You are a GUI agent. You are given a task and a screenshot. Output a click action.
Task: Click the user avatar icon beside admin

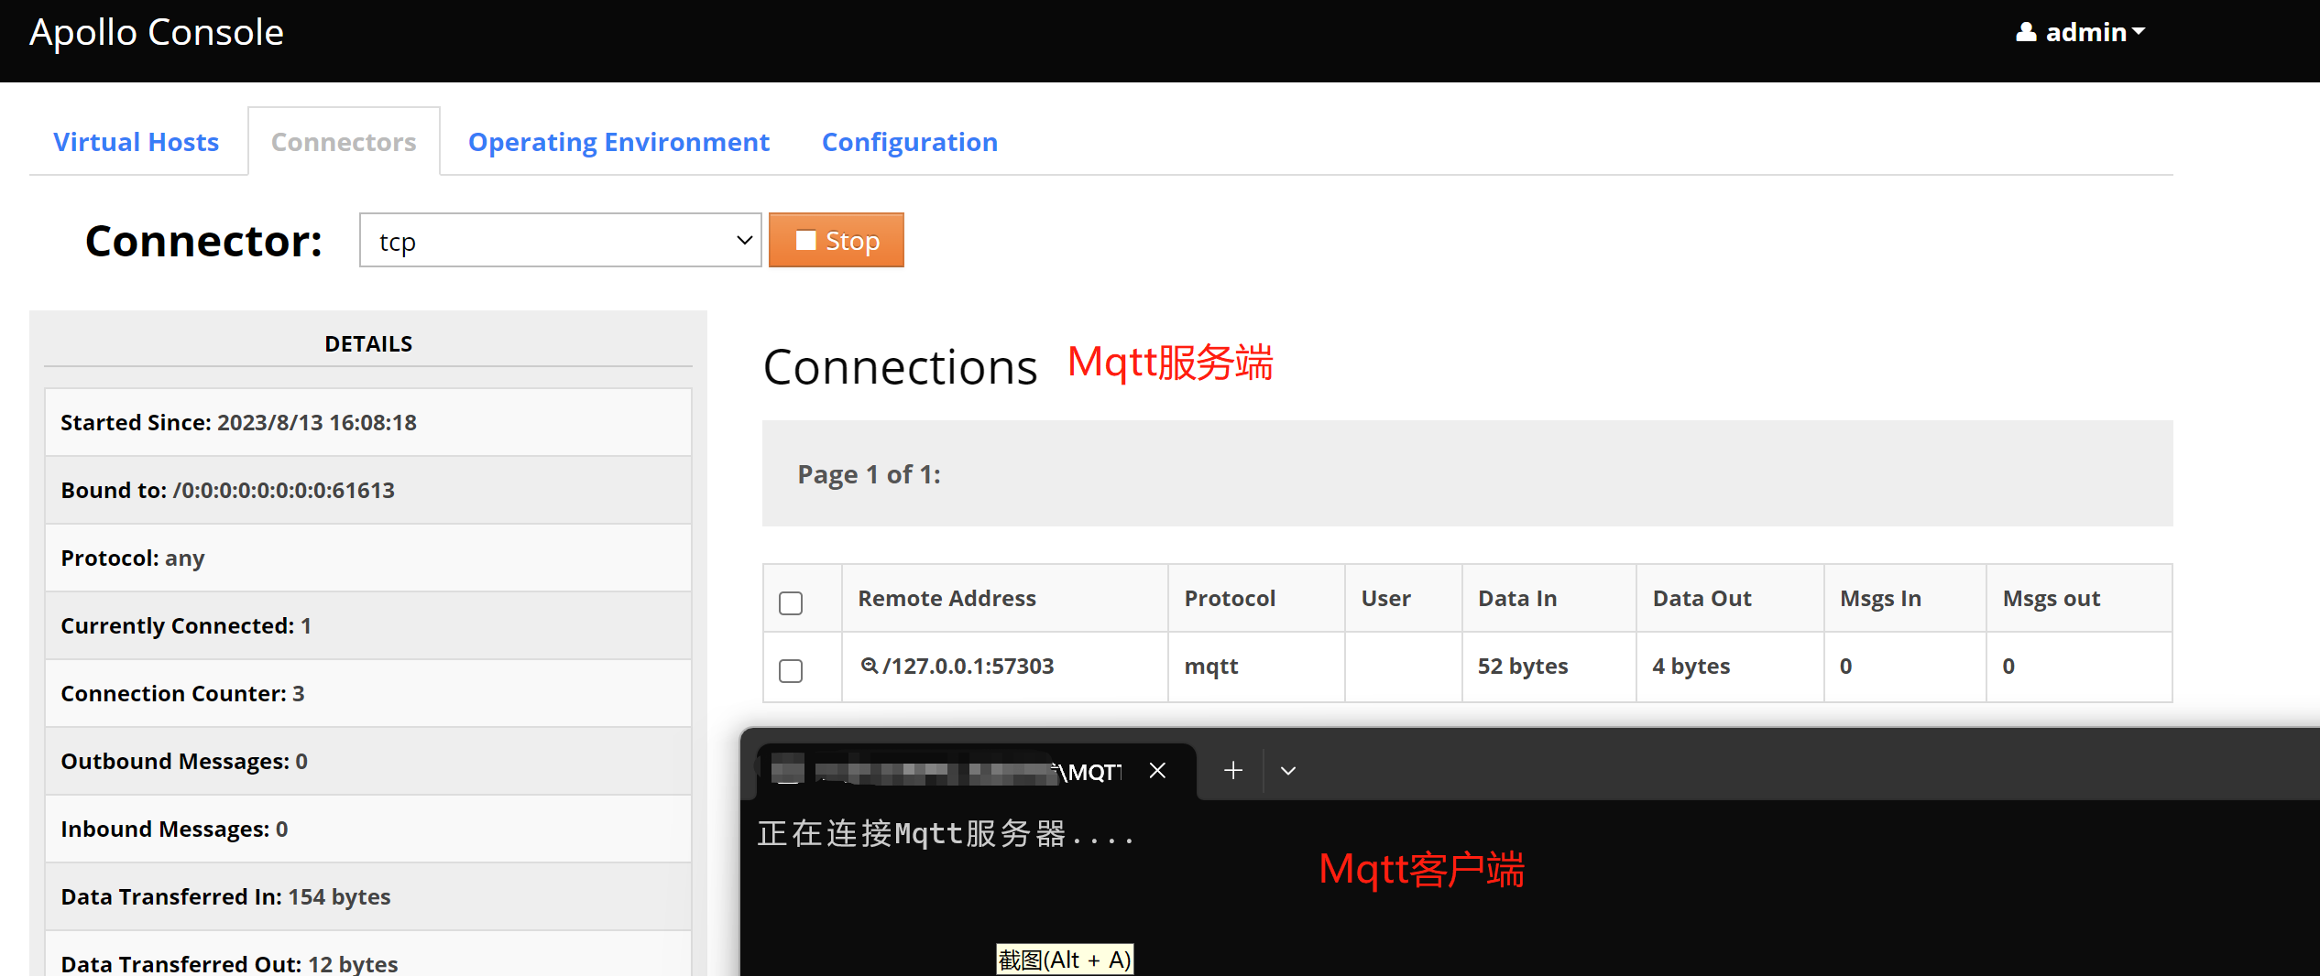pyautogui.click(x=2026, y=32)
